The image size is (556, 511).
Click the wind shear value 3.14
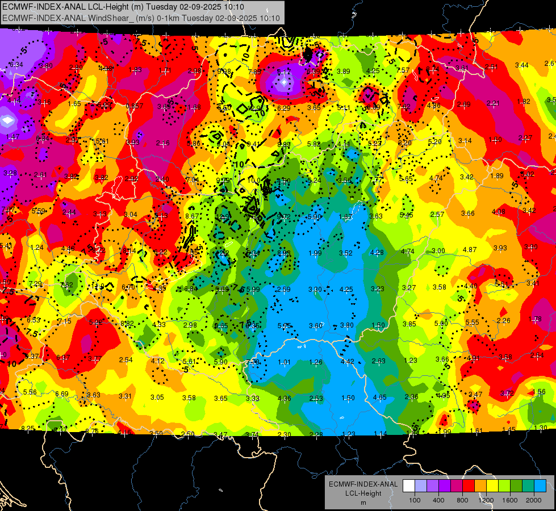pos(465,140)
